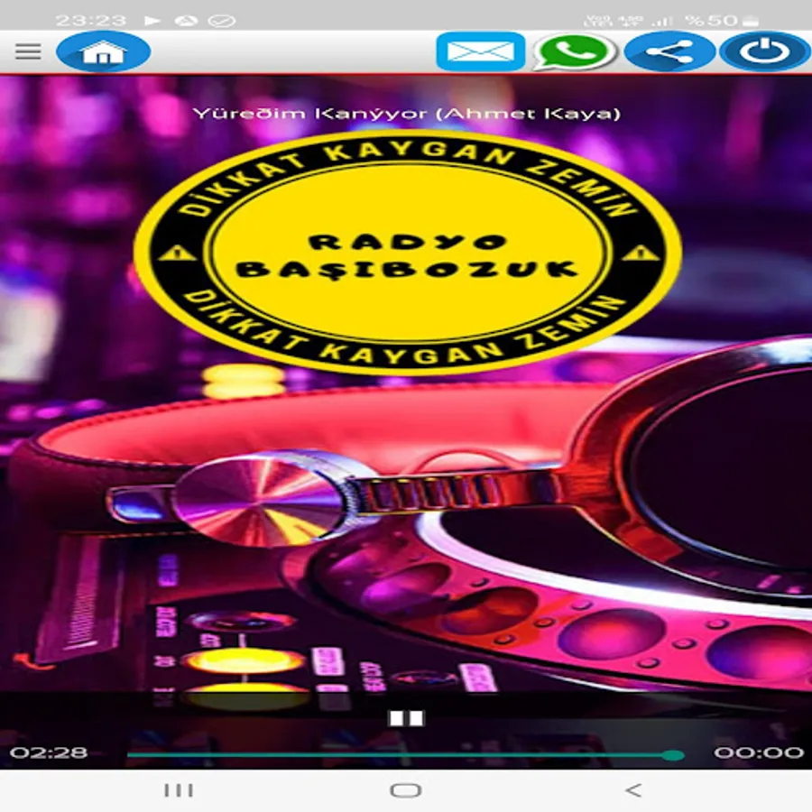This screenshot has width=812, height=812.
Task: Click the remaining time 00:00
Action: tap(759, 752)
